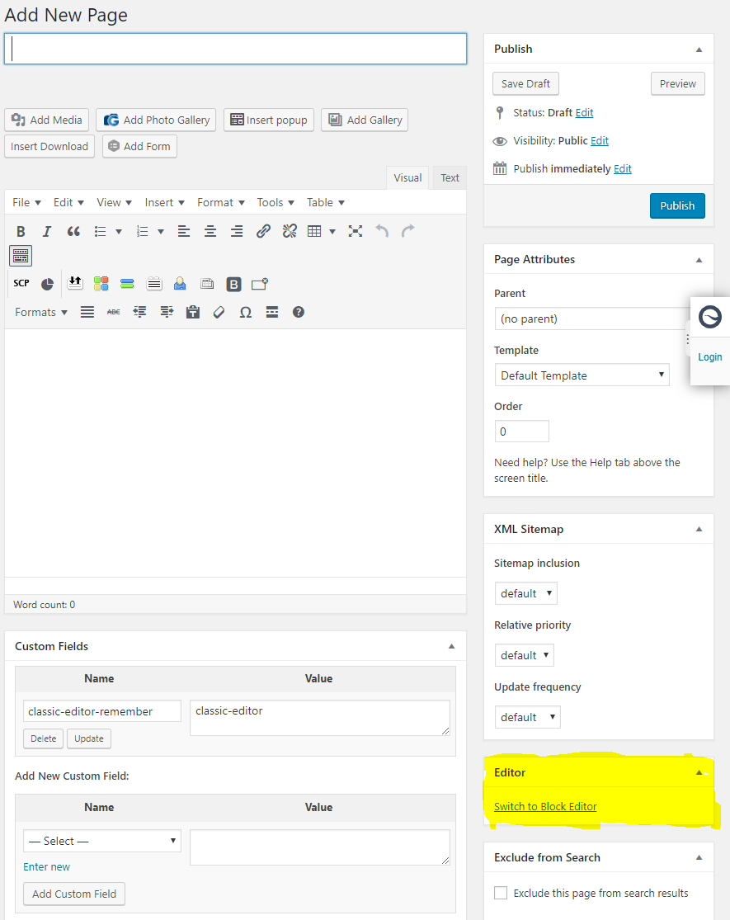This screenshot has width=730, height=920.
Task: Open the Formats dropdown in toolbar
Action: click(41, 312)
